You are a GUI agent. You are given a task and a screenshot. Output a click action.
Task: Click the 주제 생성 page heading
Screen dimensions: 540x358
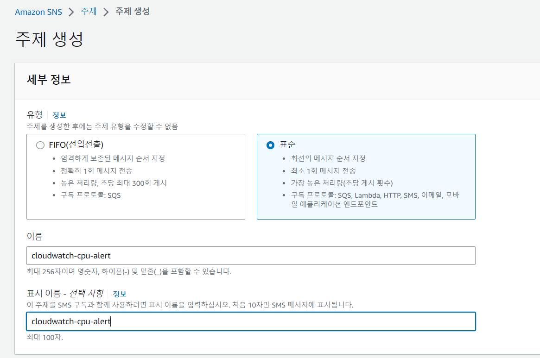click(49, 39)
